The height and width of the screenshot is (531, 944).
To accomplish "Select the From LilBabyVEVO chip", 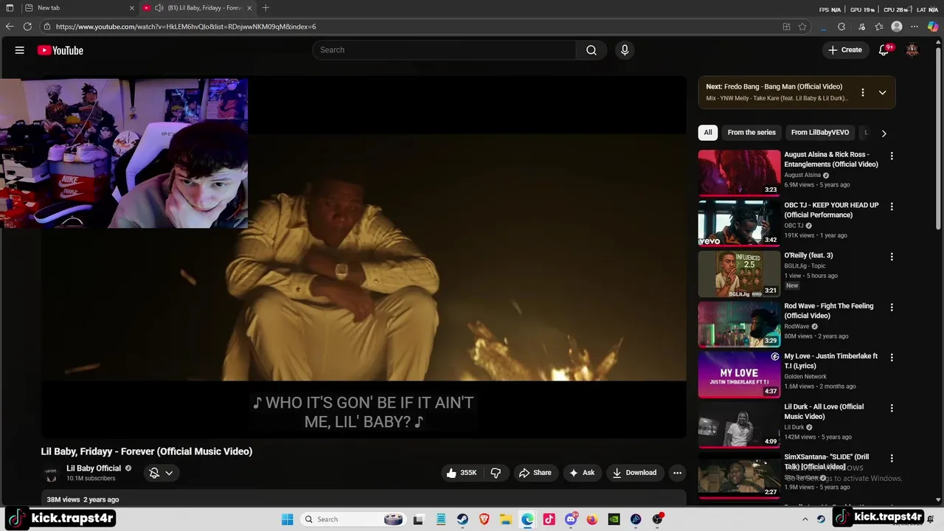I will pos(820,133).
